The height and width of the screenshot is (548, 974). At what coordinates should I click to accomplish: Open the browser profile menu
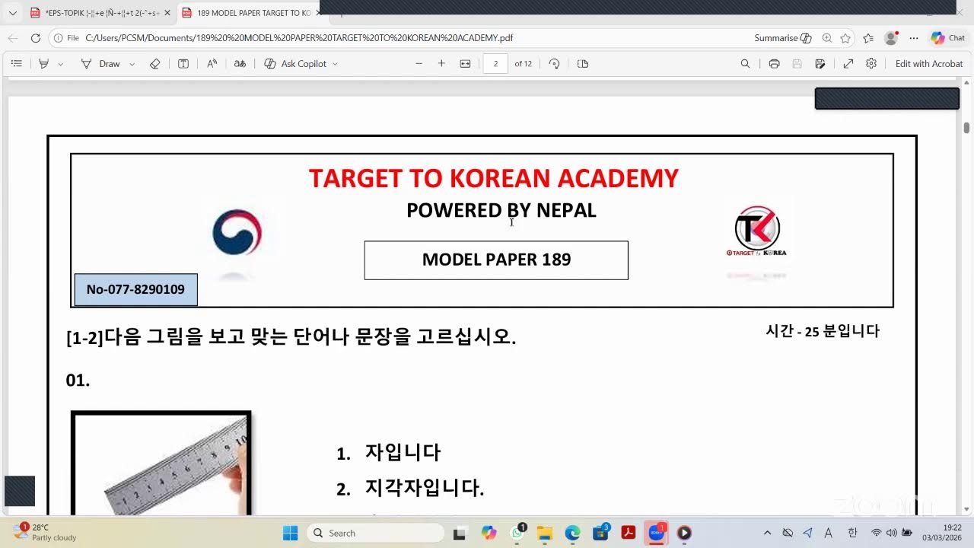[x=891, y=38]
